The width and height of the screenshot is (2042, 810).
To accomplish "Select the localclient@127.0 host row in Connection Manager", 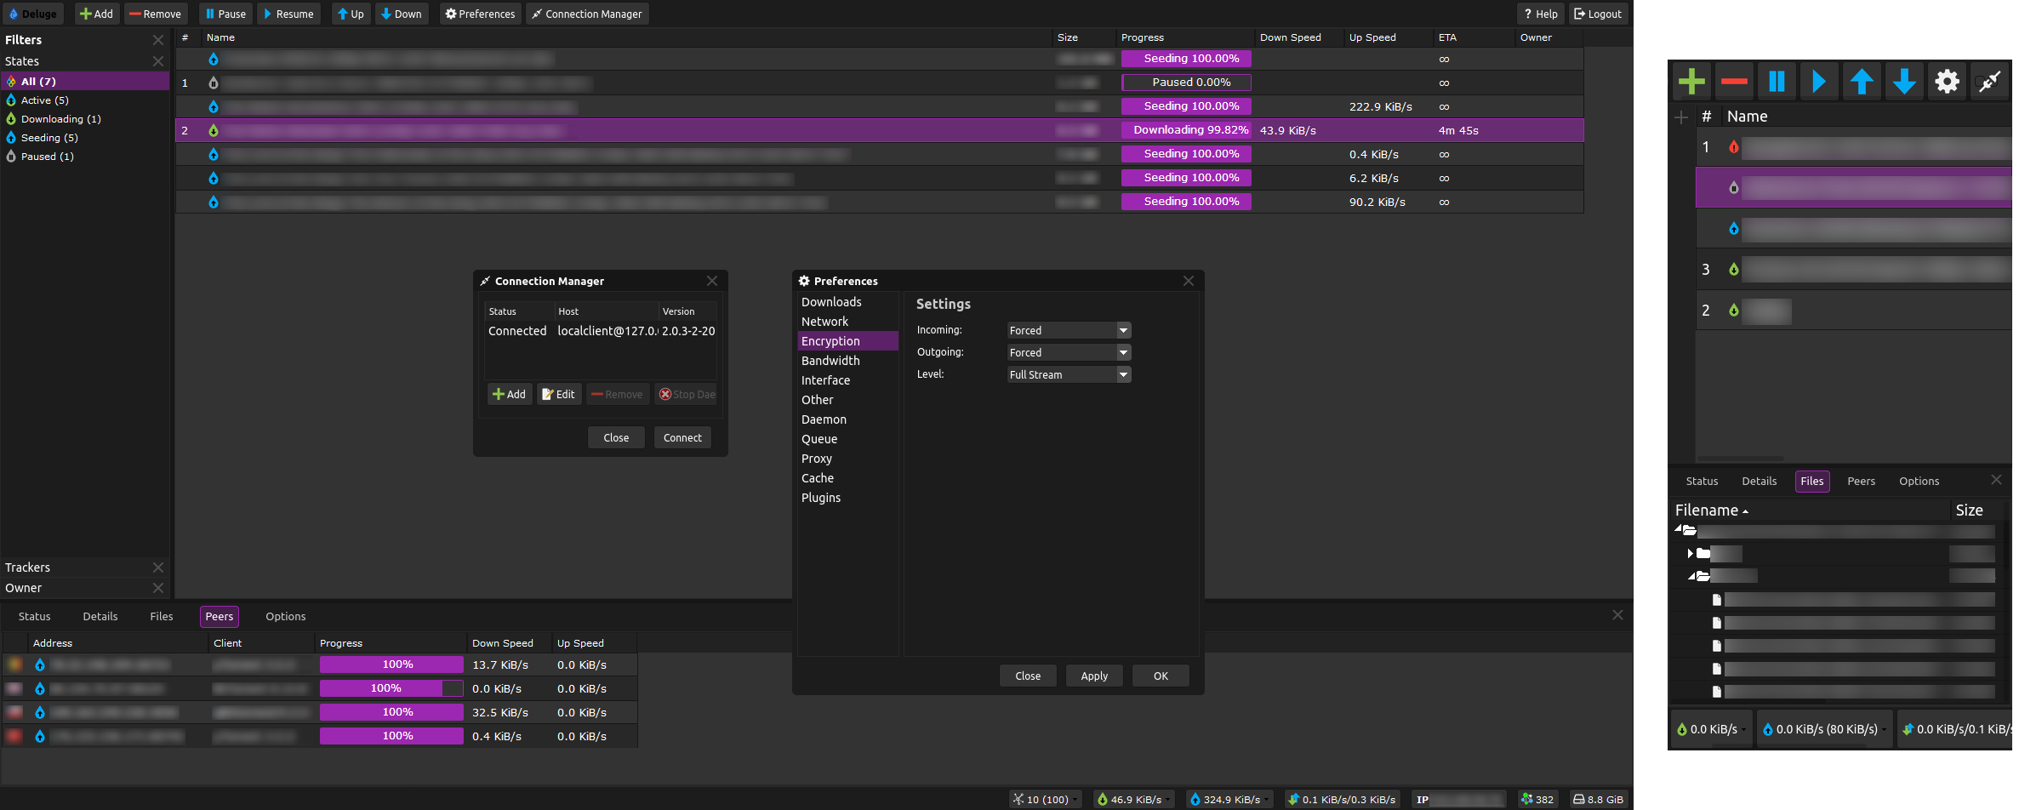I will point(601,331).
